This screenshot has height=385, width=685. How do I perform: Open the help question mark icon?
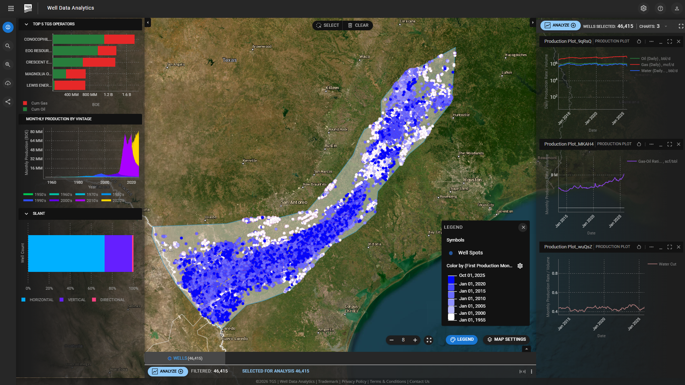click(660, 8)
